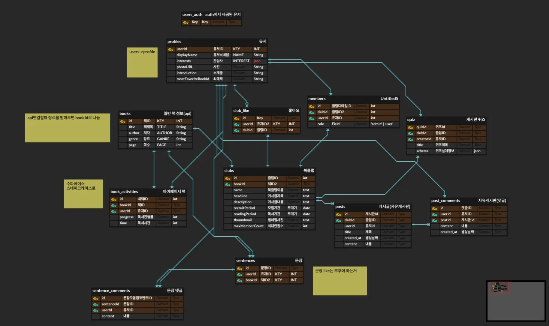This screenshot has height=326, width=549.
Task: Select the creatorId foreign key icon in quiz
Action: click(x=411, y=140)
